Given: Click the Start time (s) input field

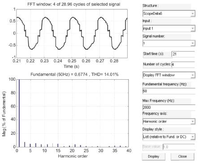Looking at the screenshot, I should (183, 54).
